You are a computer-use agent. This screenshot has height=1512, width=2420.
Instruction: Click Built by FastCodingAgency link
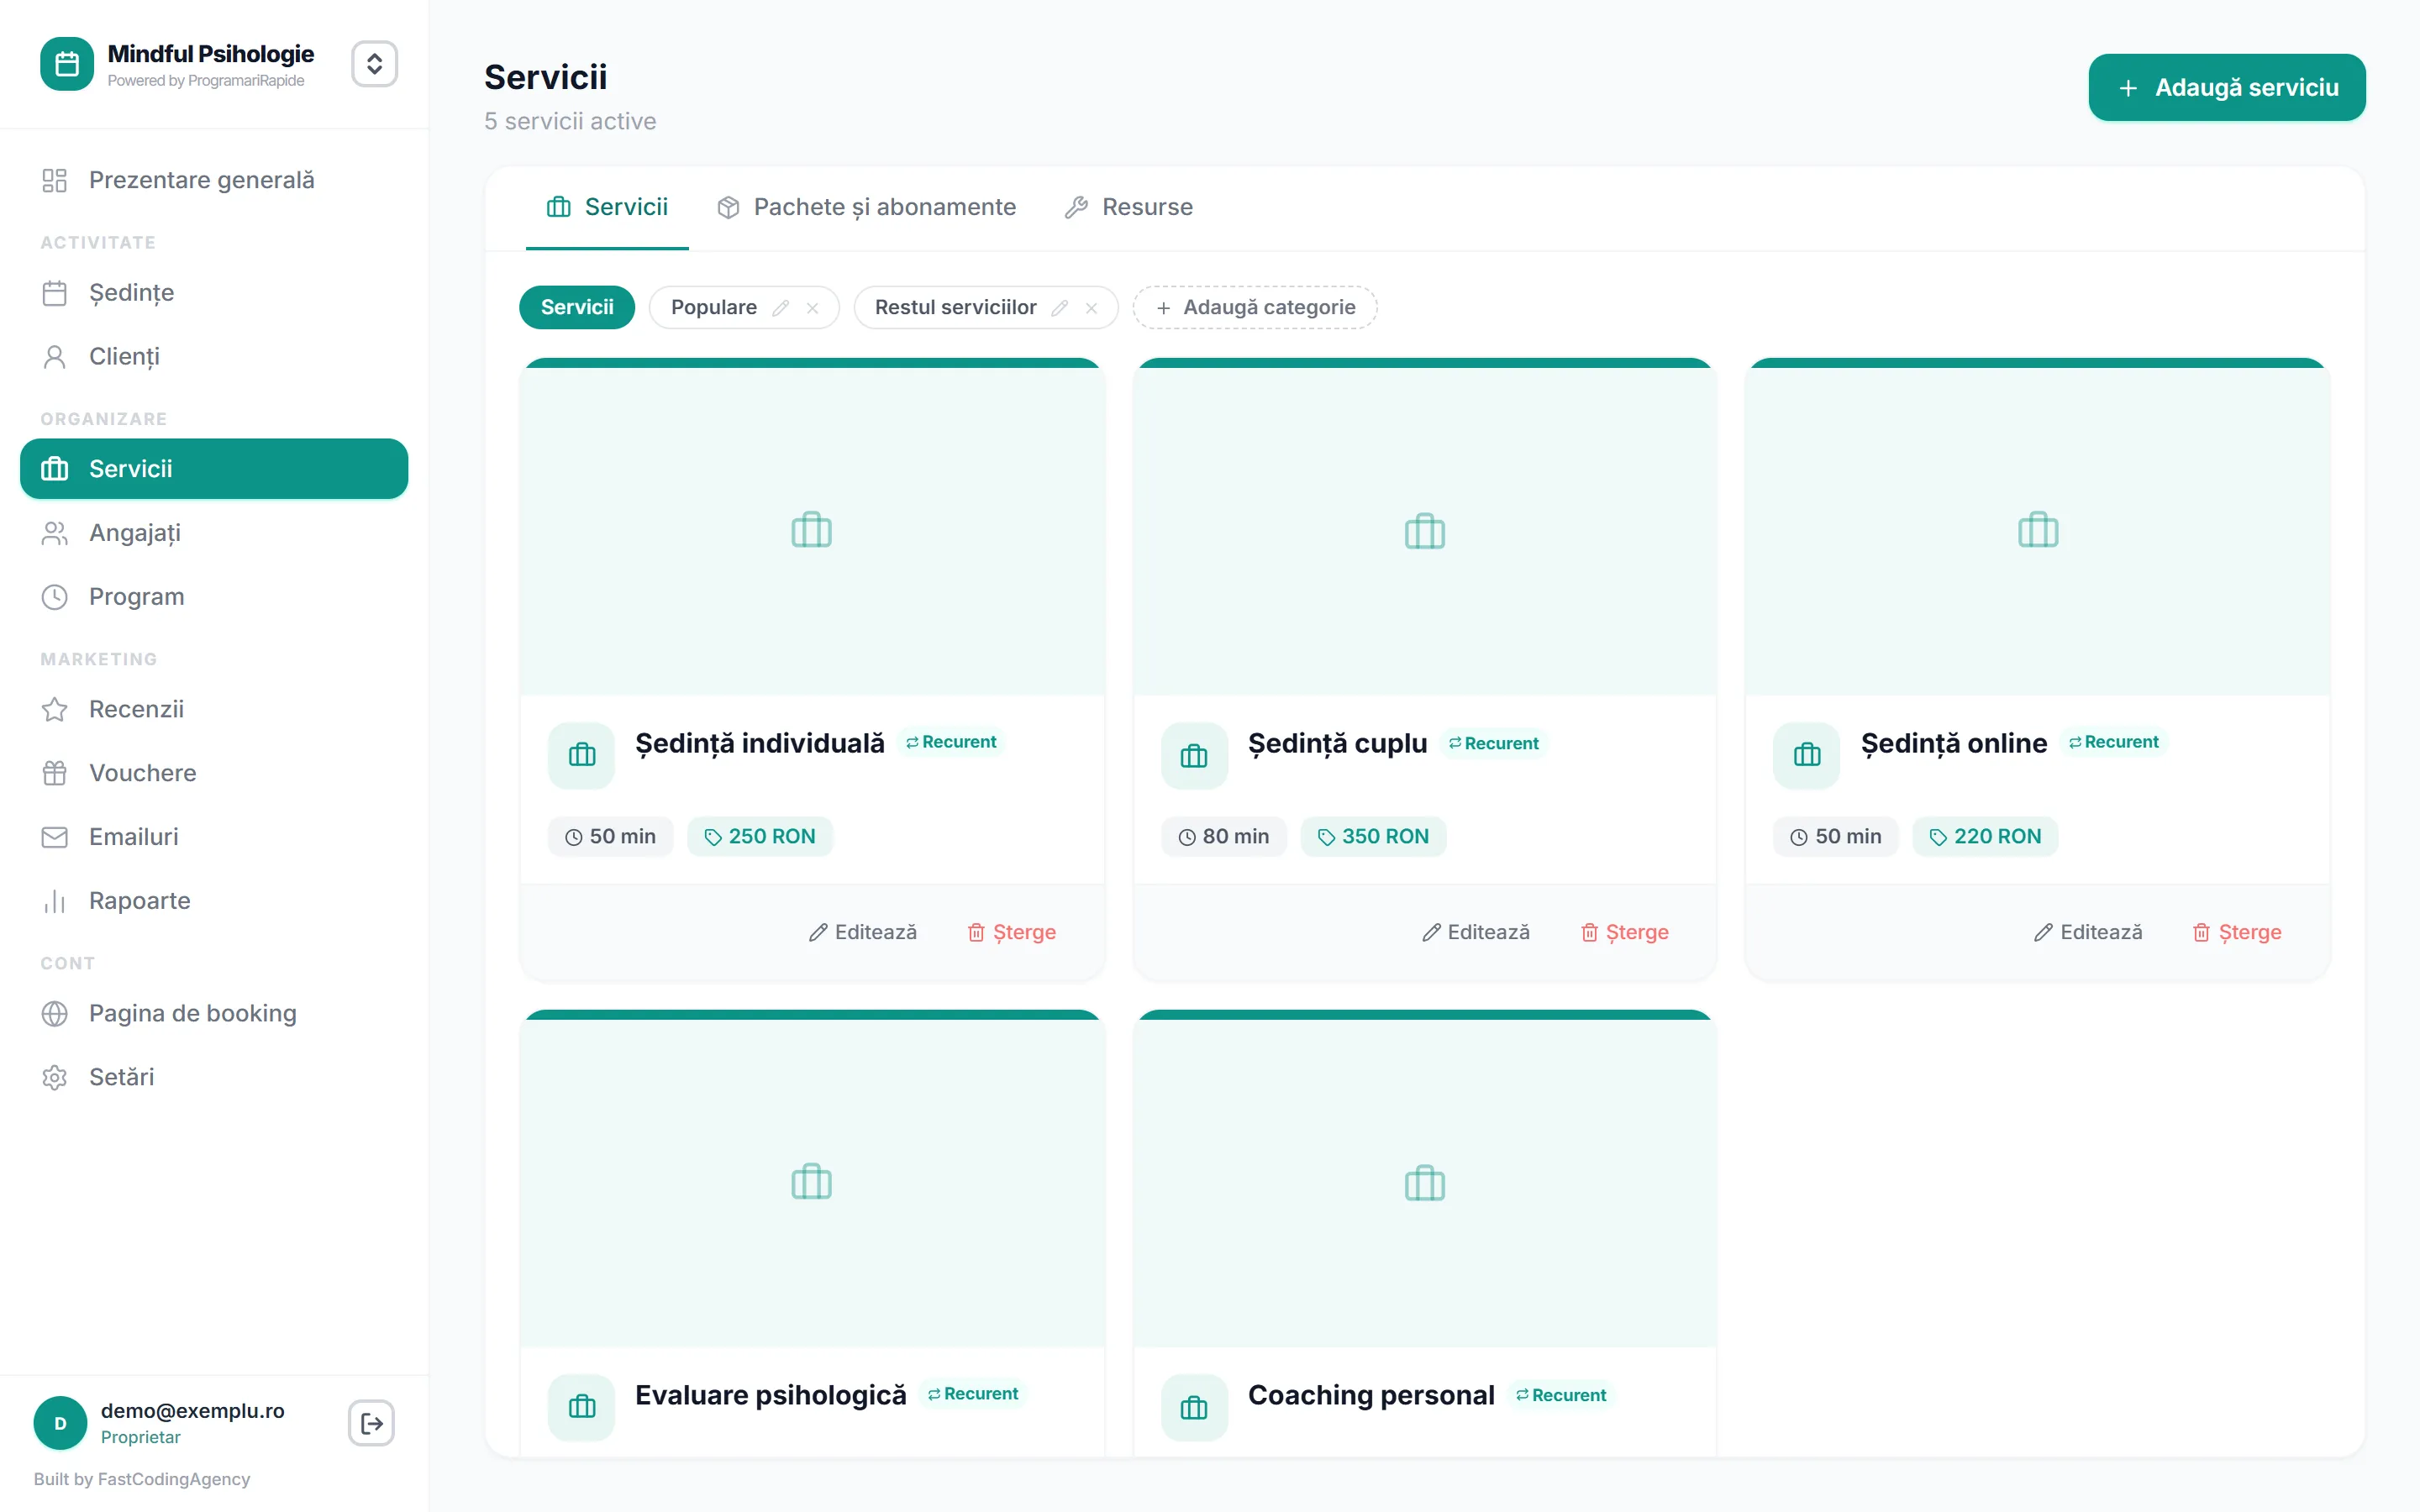tap(142, 1479)
